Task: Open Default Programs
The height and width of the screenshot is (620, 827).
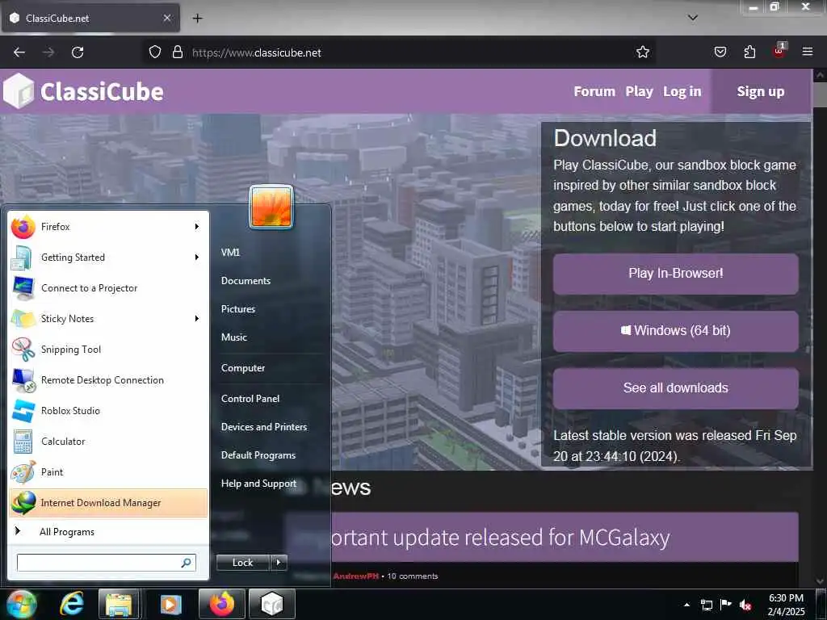Action: click(258, 455)
